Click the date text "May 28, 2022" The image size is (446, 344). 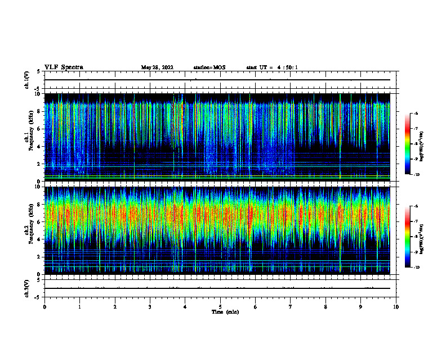click(x=157, y=67)
